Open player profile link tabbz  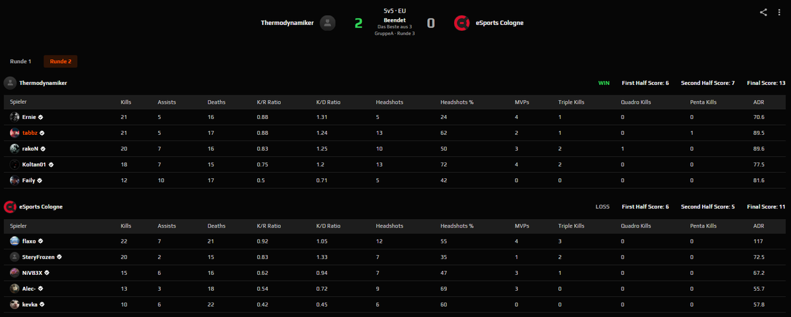click(30, 132)
